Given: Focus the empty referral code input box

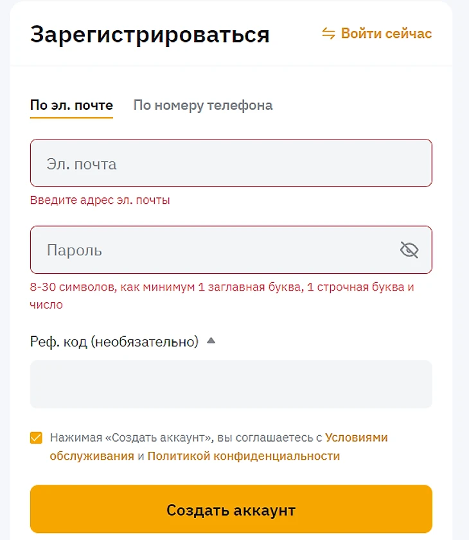Looking at the screenshot, I should [231, 384].
